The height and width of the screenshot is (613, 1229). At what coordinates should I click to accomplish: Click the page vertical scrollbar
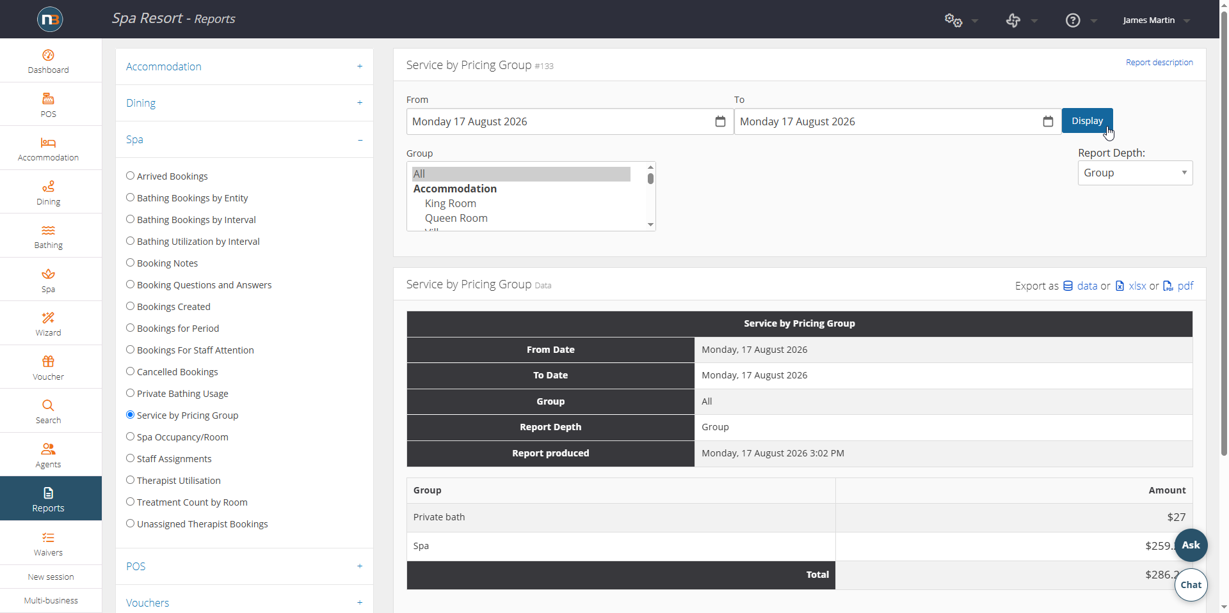1224,233
